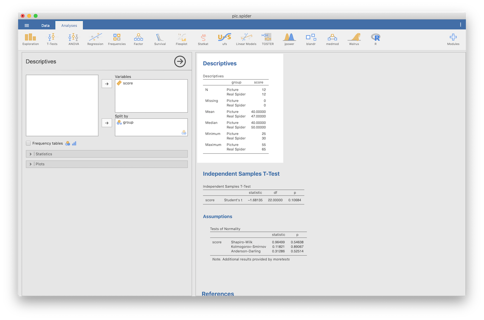Click arrow button to move into Variables

click(x=107, y=84)
